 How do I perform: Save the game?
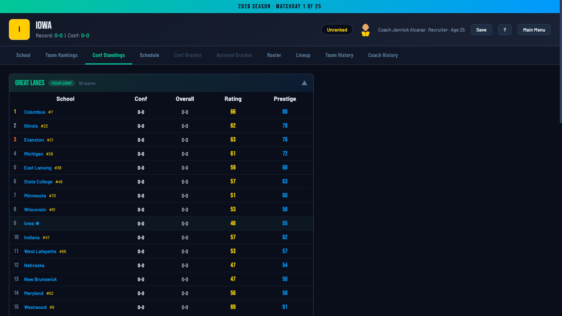(481, 30)
